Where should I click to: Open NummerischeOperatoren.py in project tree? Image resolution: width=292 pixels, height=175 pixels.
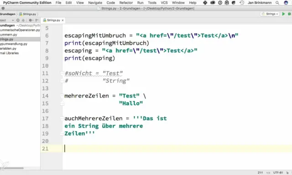click(x=20, y=30)
